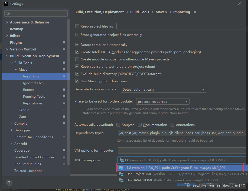The height and width of the screenshot is (191, 248).
Task: Click the Build Tools breadcrumb link
Action: (140, 12)
